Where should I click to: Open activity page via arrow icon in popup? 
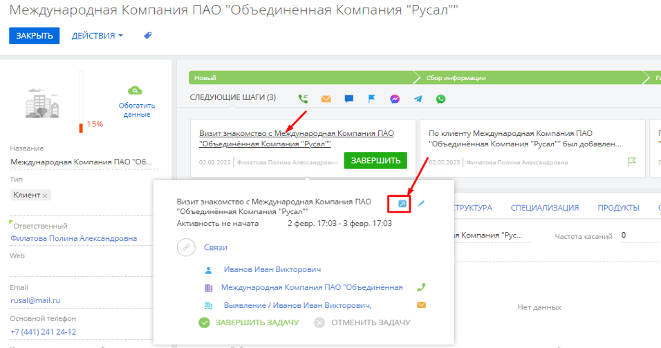click(402, 204)
